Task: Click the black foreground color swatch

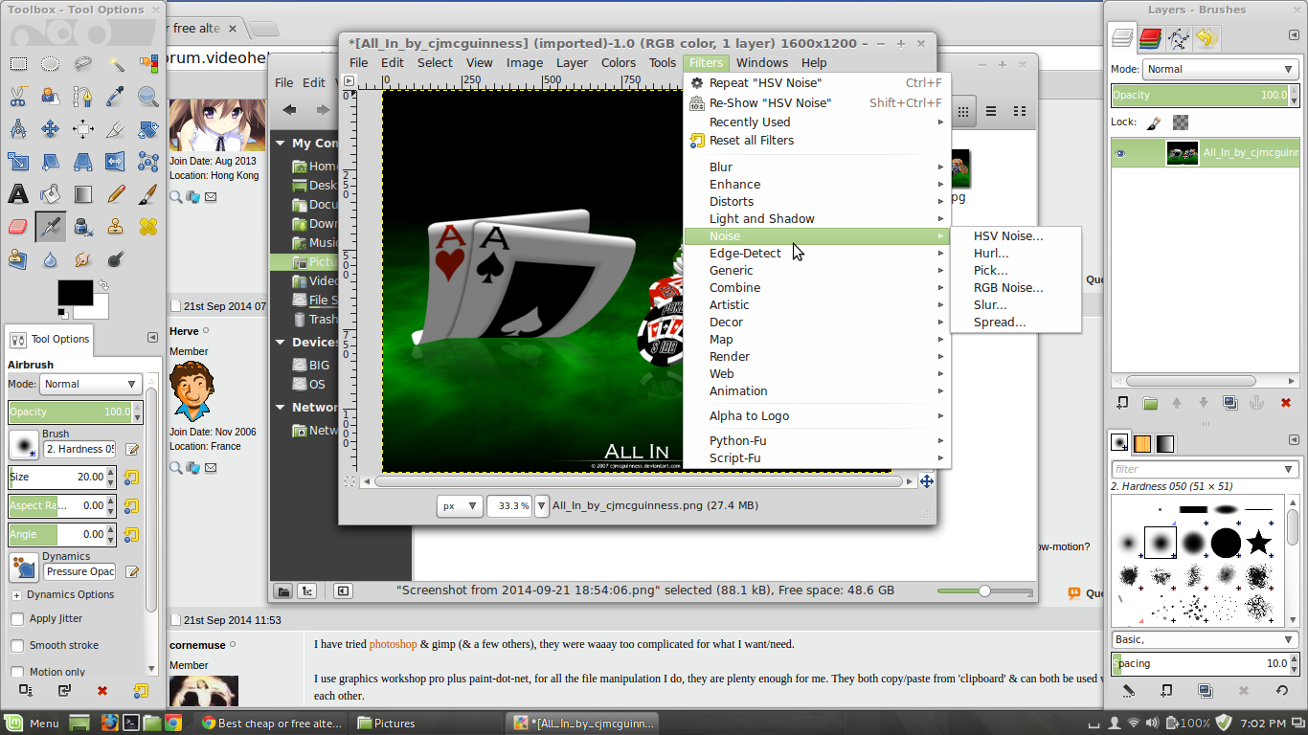Action: click(76, 293)
